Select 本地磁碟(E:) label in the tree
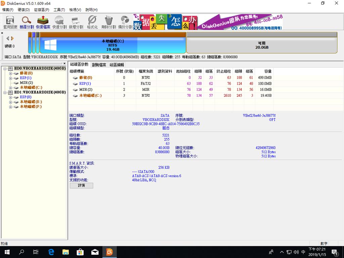 tap(31, 102)
